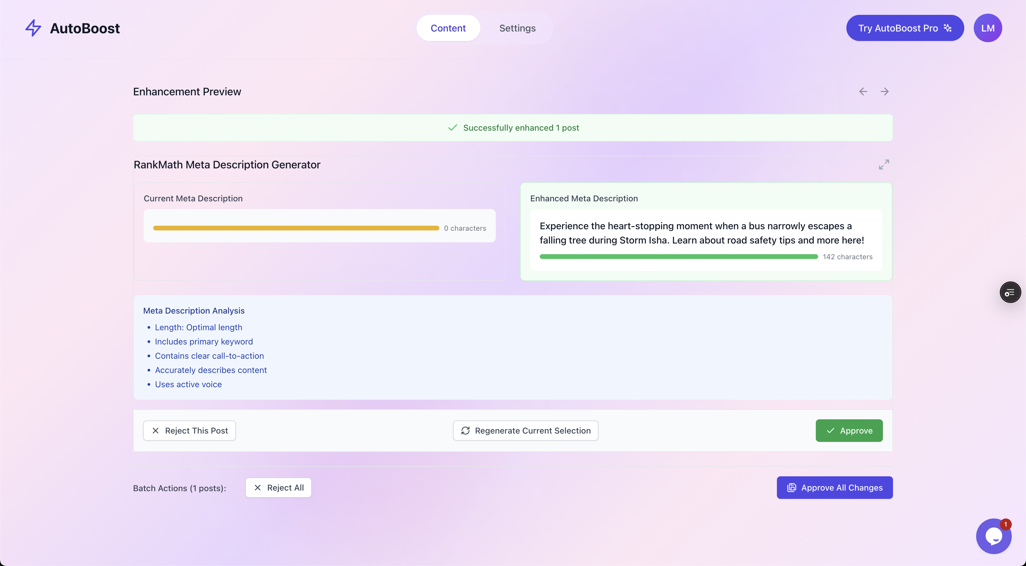Image resolution: width=1026 pixels, height=566 pixels.
Task: Open the chat support bubble
Action: click(993, 536)
